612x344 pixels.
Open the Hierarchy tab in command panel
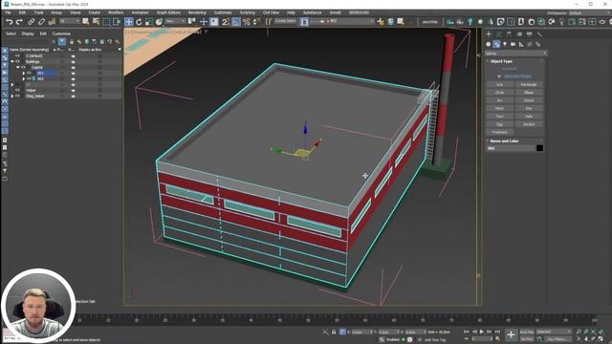tap(509, 34)
